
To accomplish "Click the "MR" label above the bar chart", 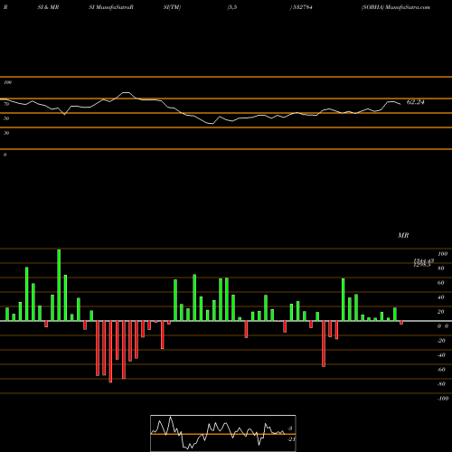I will coord(403,235).
